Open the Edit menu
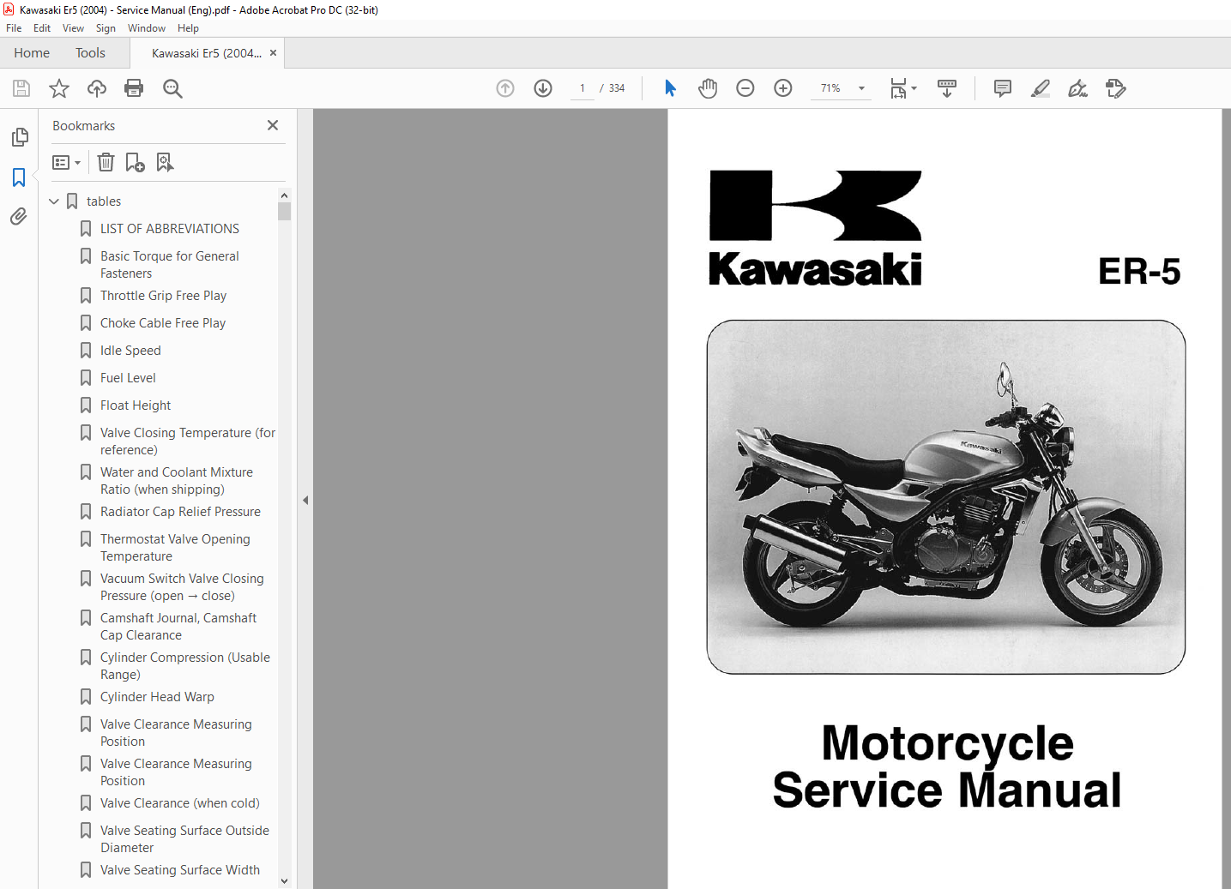 [x=42, y=28]
